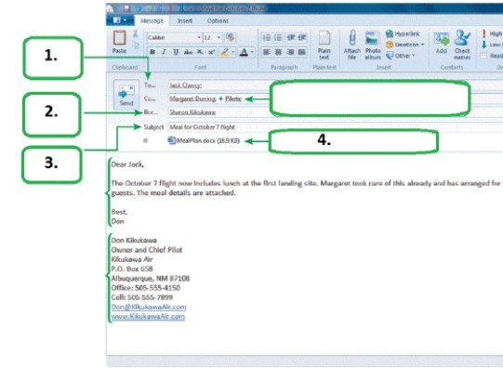Align paragraph text left
This screenshot has width=503, height=368.
[267, 52]
